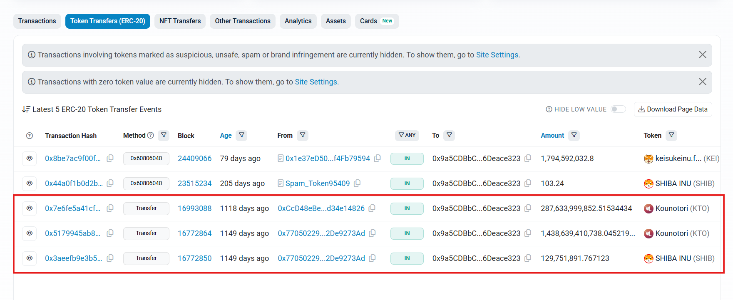This screenshot has height=300, width=733.
Task: Click Download Page Data button
Action: pos(673,109)
